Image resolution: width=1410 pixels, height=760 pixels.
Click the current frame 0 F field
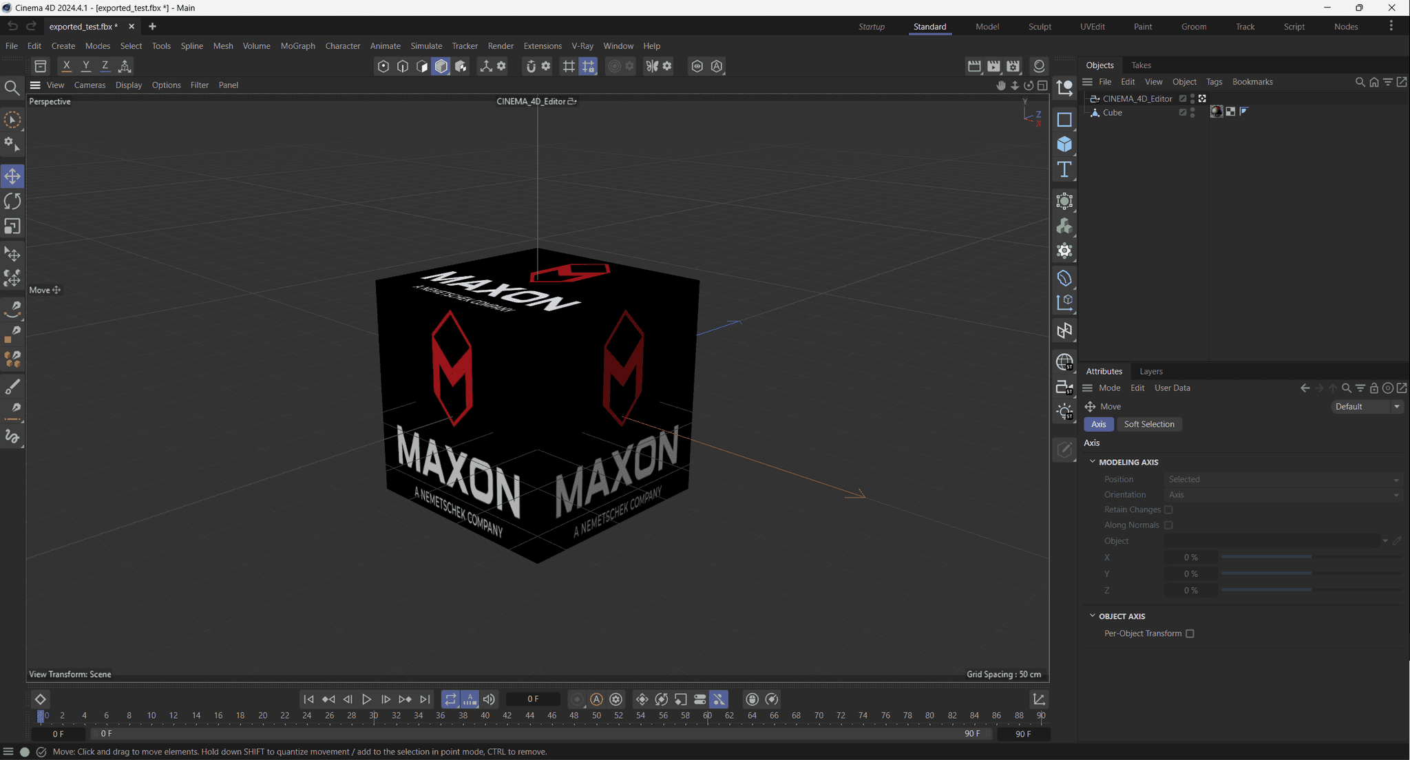click(x=533, y=699)
